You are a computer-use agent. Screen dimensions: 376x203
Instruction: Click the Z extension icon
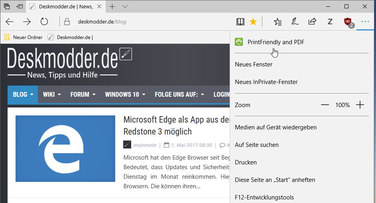click(330, 22)
